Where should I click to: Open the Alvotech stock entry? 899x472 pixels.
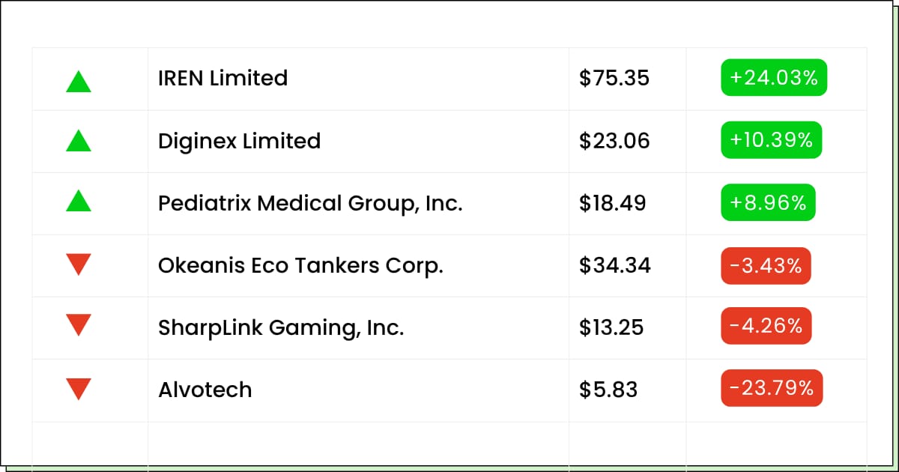pos(205,390)
